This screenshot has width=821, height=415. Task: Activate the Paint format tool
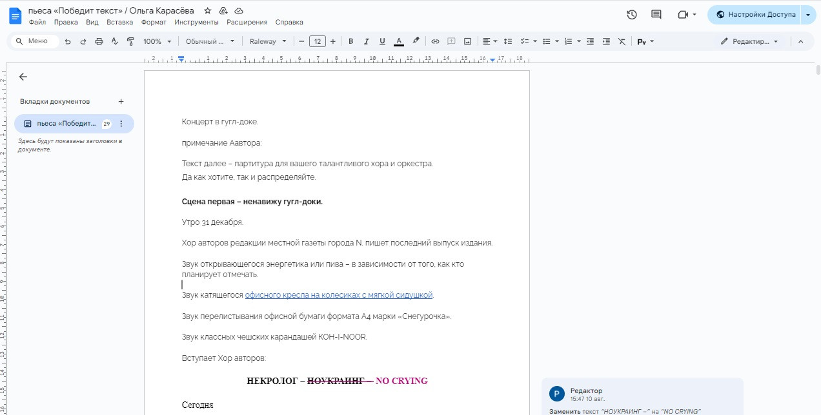pyautogui.click(x=130, y=41)
